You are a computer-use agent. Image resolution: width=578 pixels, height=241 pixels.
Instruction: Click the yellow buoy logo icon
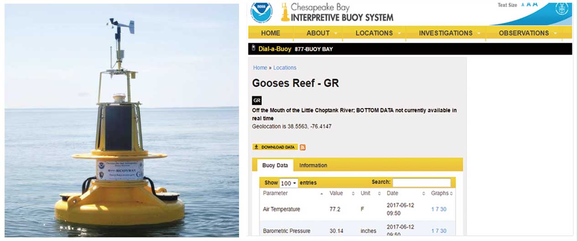pyautogui.click(x=285, y=12)
